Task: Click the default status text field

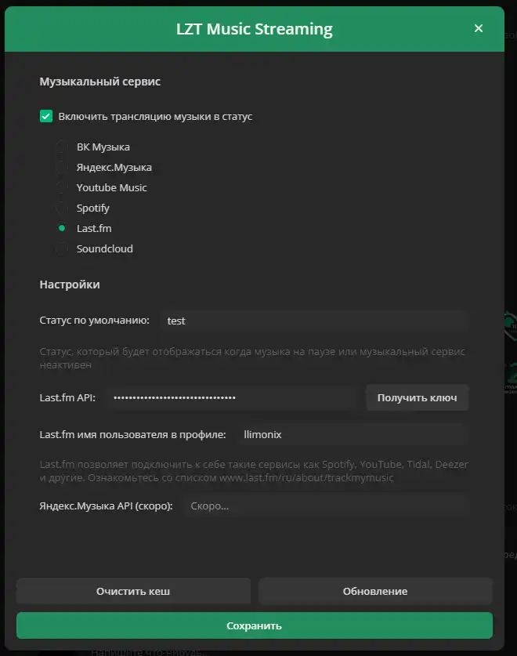Action: 313,321
